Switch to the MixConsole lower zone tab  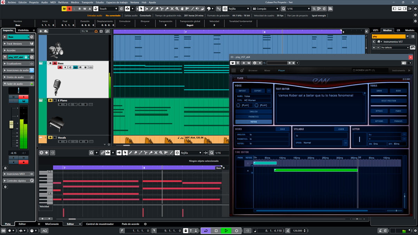pos(52,224)
